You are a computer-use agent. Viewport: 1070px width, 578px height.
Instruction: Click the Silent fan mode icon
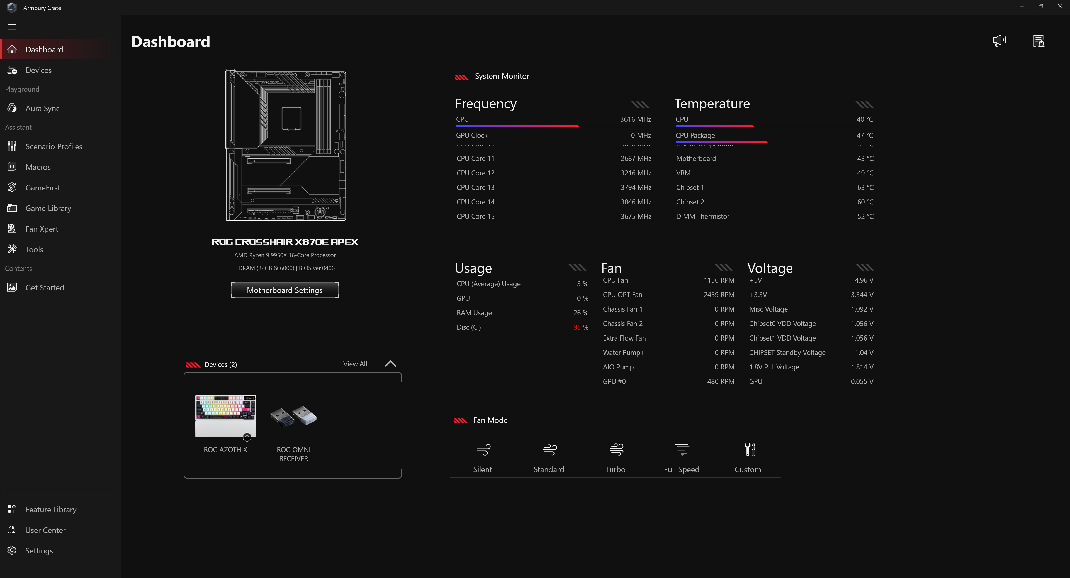483,449
